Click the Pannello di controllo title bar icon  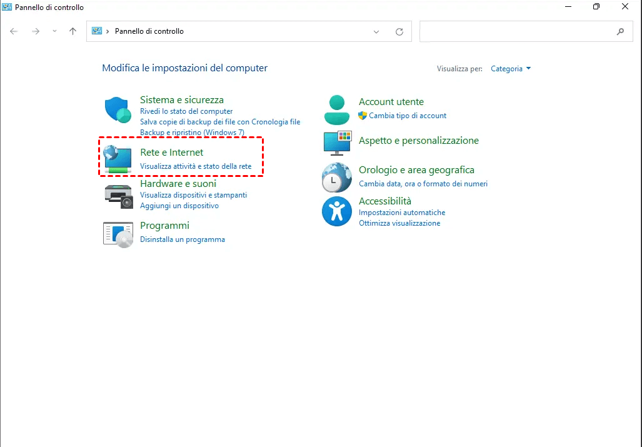point(7,7)
